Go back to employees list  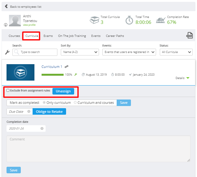click(x=26, y=7)
